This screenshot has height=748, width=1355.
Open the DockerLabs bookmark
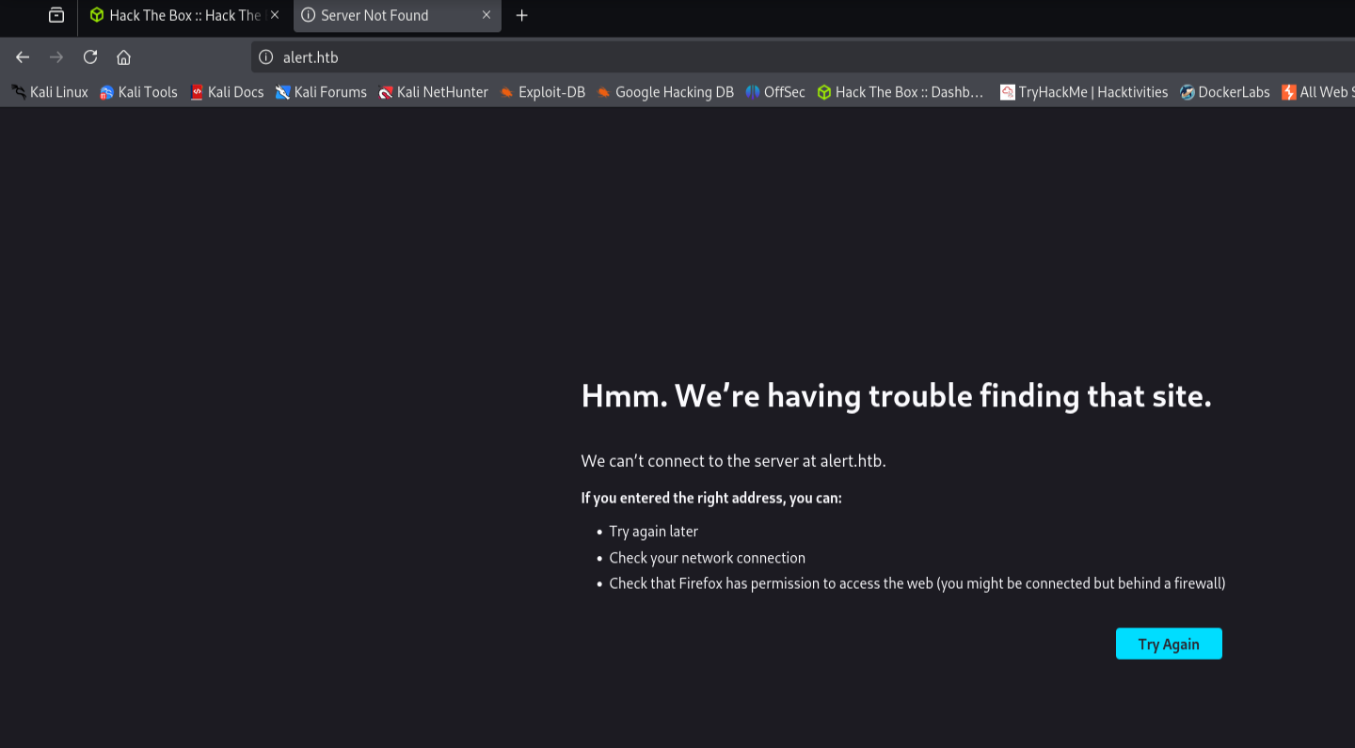(x=1224, y=92)
